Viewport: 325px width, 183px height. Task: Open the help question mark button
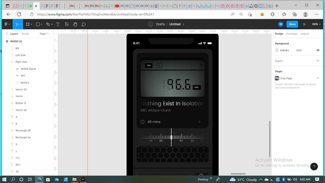(314, 166)
